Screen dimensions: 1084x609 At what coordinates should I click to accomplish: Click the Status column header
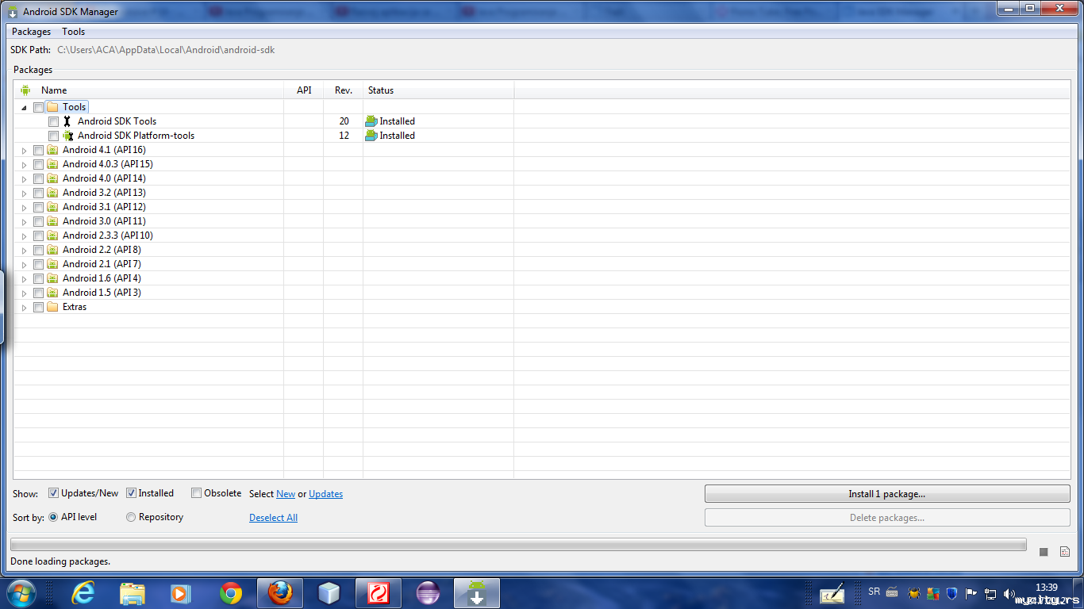click(x=439, y=90)
